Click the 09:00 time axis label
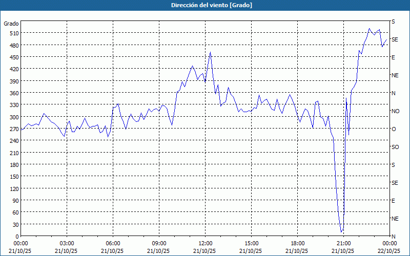 pyautogui.click(x=159, y=243)
